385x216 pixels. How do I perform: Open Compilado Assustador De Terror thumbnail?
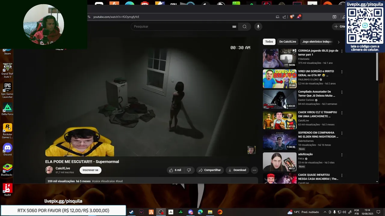point(280,99)
